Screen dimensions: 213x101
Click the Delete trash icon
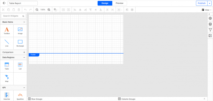[19, 10]
